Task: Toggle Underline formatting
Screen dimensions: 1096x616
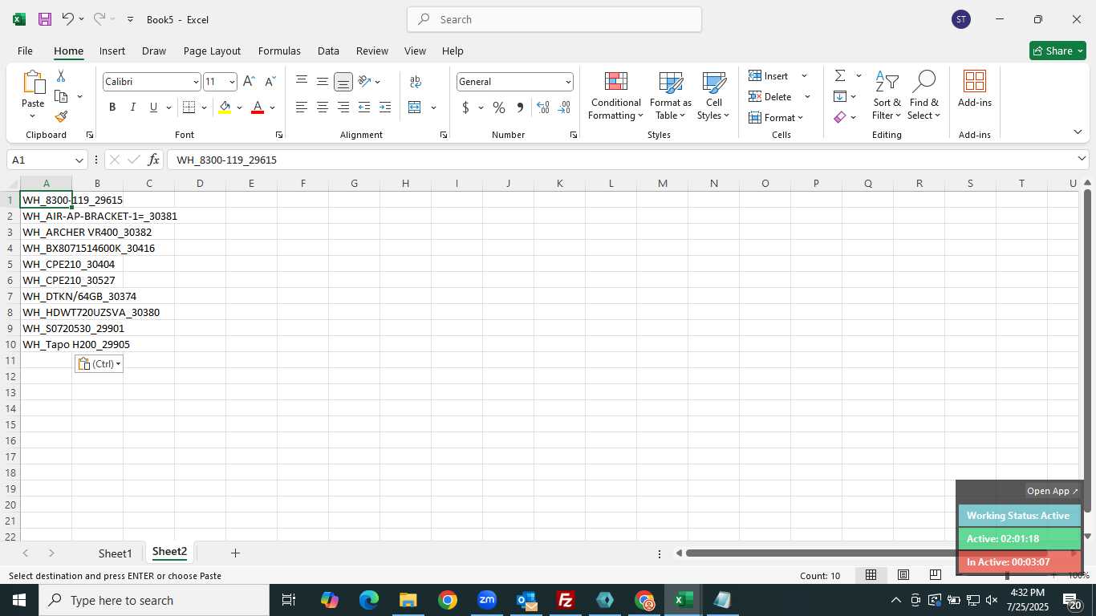Action: pyautogui.click(x=153, y=107)
